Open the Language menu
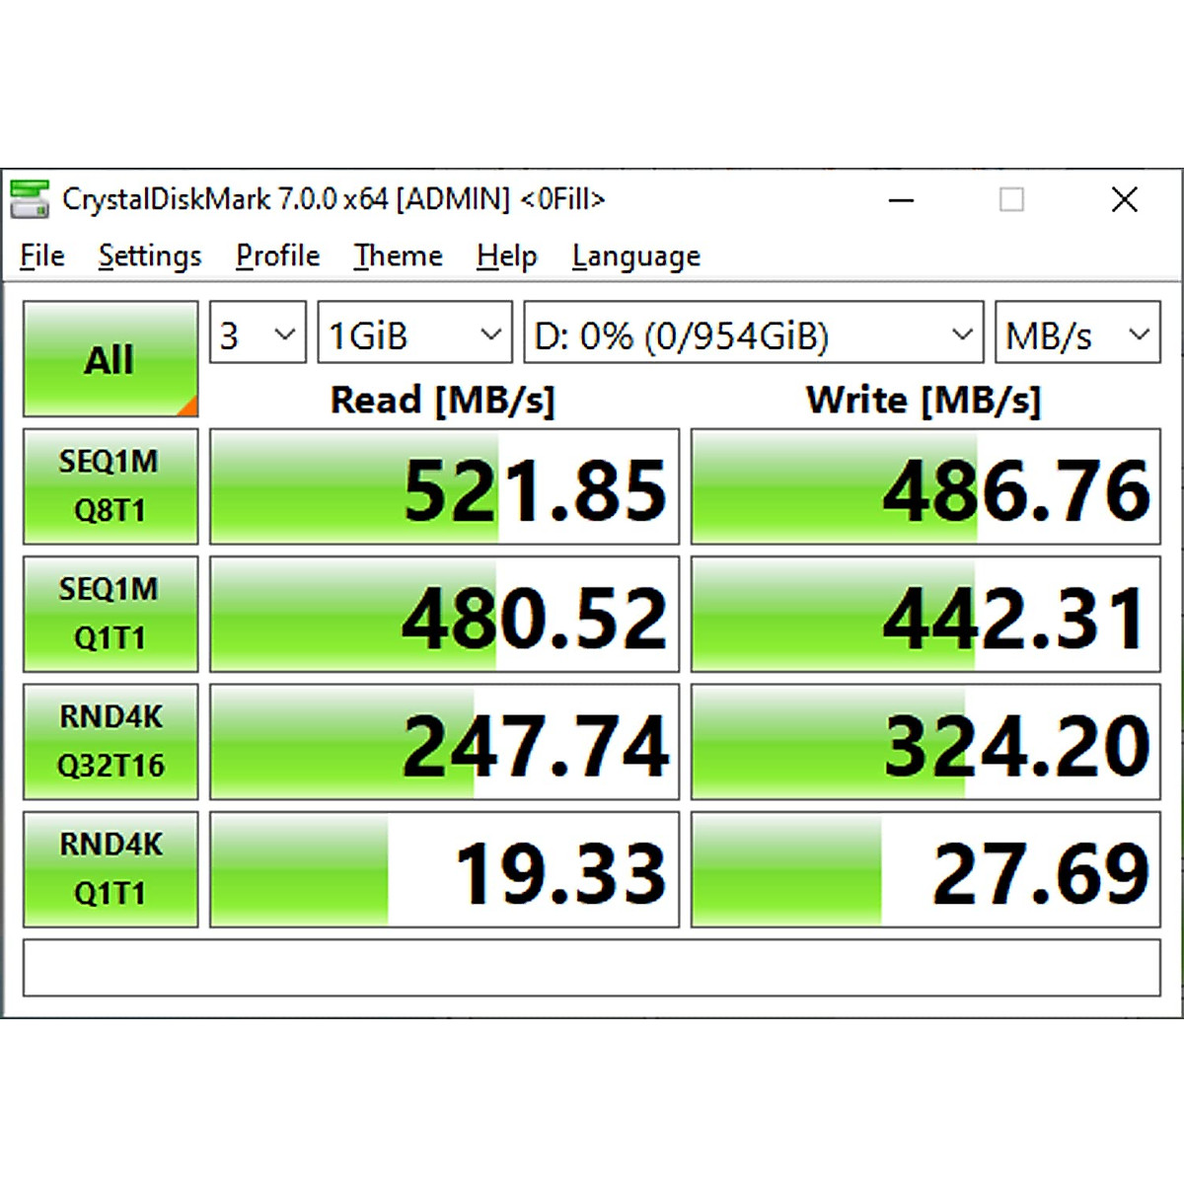Image resolution: width=1184 pixels, height=1184 pixels. [x=635, y=257]
